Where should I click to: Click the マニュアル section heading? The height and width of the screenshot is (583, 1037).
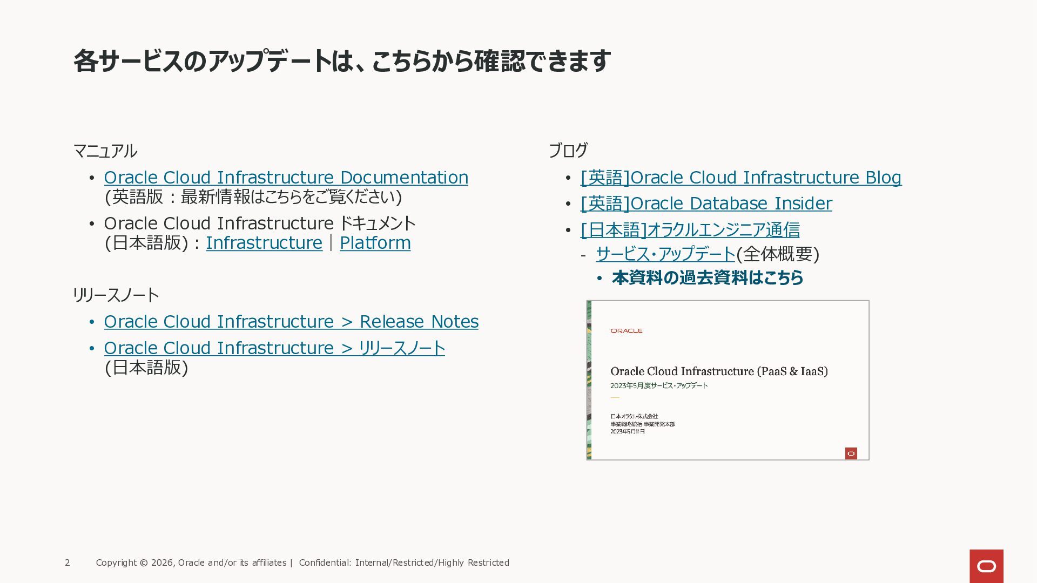point(105,151)
